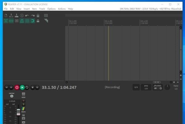Open the Item menu
This screenshot has height=124, width=185.
34,9
